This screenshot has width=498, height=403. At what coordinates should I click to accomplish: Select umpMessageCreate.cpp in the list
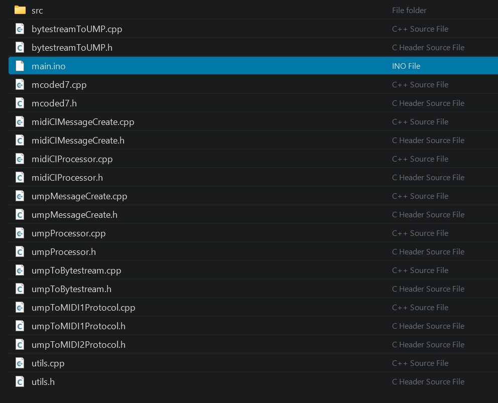[x=79, y=196]
